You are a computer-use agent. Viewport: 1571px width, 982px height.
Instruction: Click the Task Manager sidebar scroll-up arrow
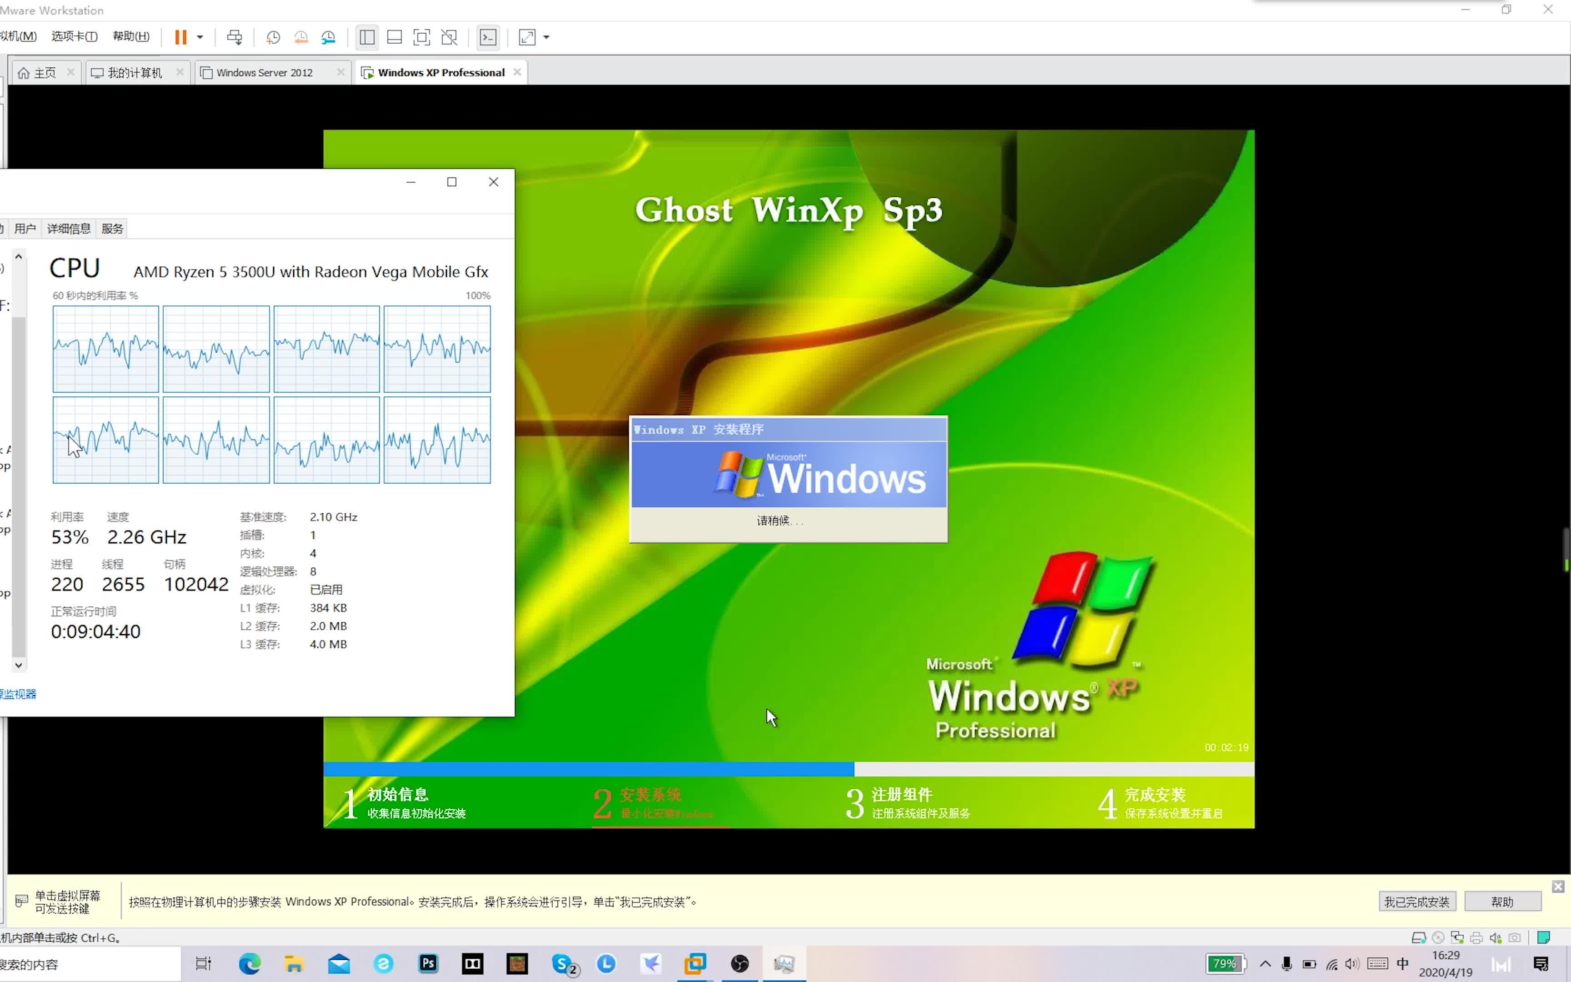pos(19,257)
